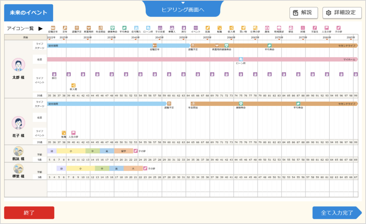The width and height of the screenshot is (366, 224).
Task: Click 花子's orange セカンドライフ bar
Action: coord(274,104)
